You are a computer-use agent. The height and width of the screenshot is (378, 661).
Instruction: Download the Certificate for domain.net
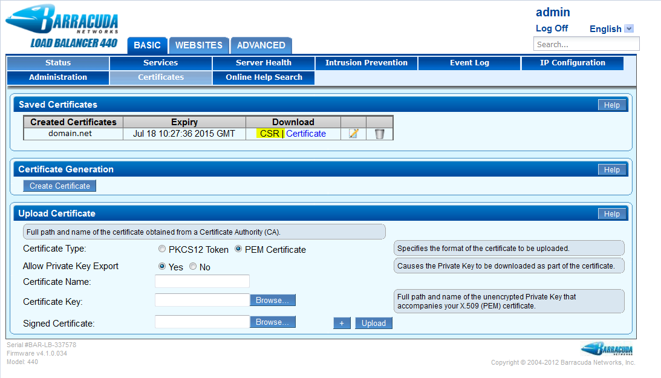[x=306, y=134]
